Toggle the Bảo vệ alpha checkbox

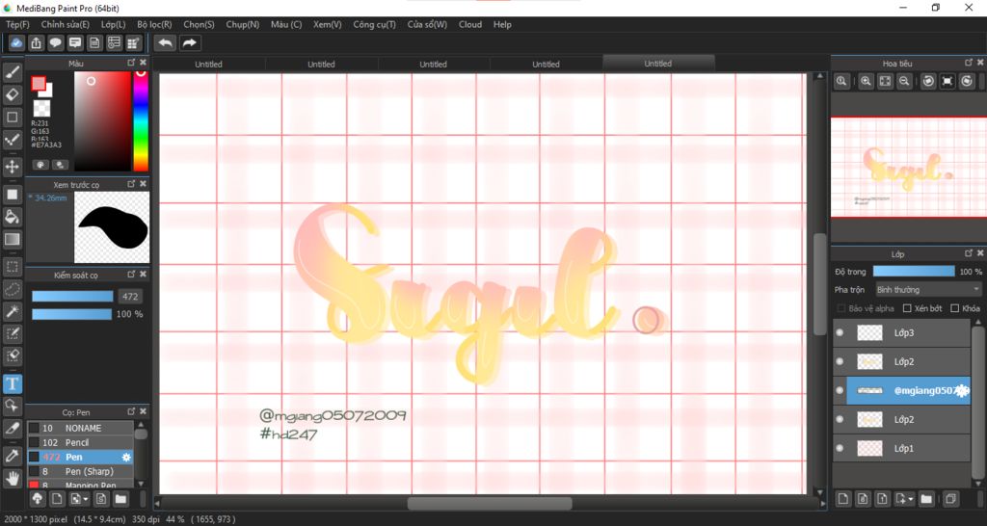(840, 308)
